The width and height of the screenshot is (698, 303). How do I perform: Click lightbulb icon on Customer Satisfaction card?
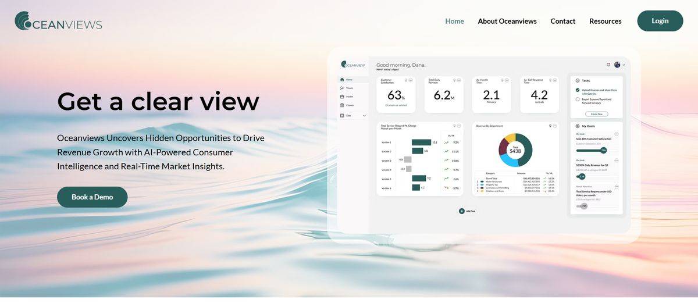tap(405, 80)
